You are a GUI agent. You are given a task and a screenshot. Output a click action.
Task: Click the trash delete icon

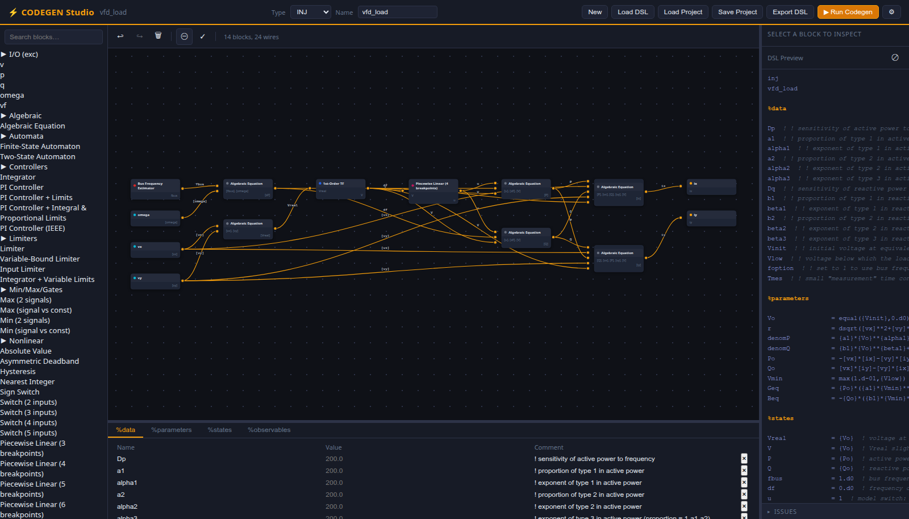pyautogui.click(x=159, y=36)
